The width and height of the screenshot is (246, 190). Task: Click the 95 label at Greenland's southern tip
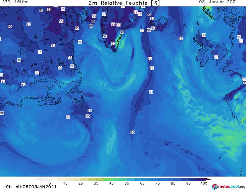coord(113,43)
